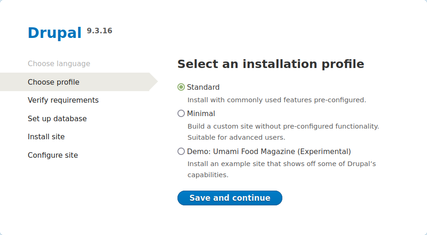The width and height of the screenshot is (427, 235).
Task: Click "Build a custom site" description text
Action: [283, 126]
